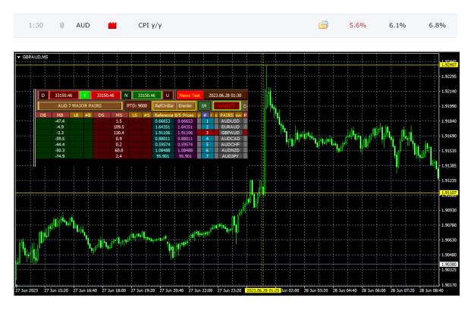Select the AUDCAD pair row
This screenshot has height=310, width=474.
(231, 139)
